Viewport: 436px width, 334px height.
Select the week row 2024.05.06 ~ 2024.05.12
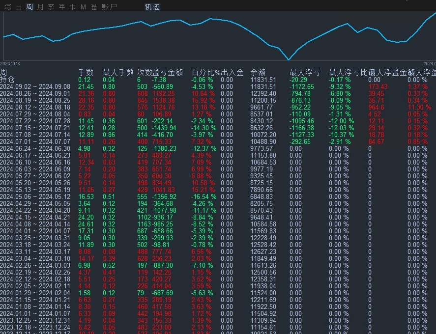point(218,197)
